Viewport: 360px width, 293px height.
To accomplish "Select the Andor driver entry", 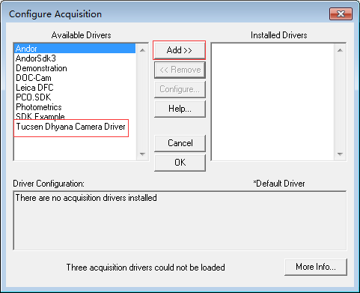I will tap(75, 49).
